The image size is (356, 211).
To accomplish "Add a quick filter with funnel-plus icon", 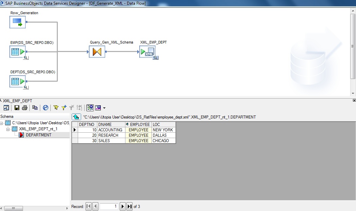I will [64, 108].
